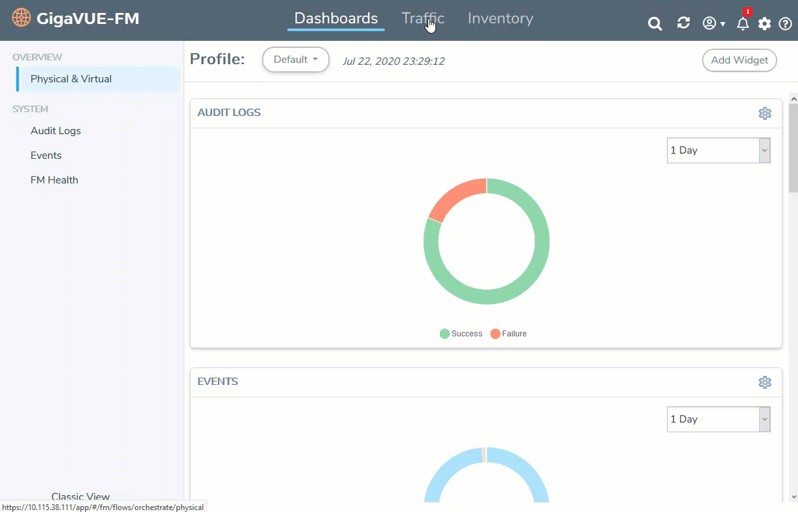Open Audit Logs widget settings gear
Image resolution: width=798 pixels, height=512 pixels.
[x=765, y=113]
